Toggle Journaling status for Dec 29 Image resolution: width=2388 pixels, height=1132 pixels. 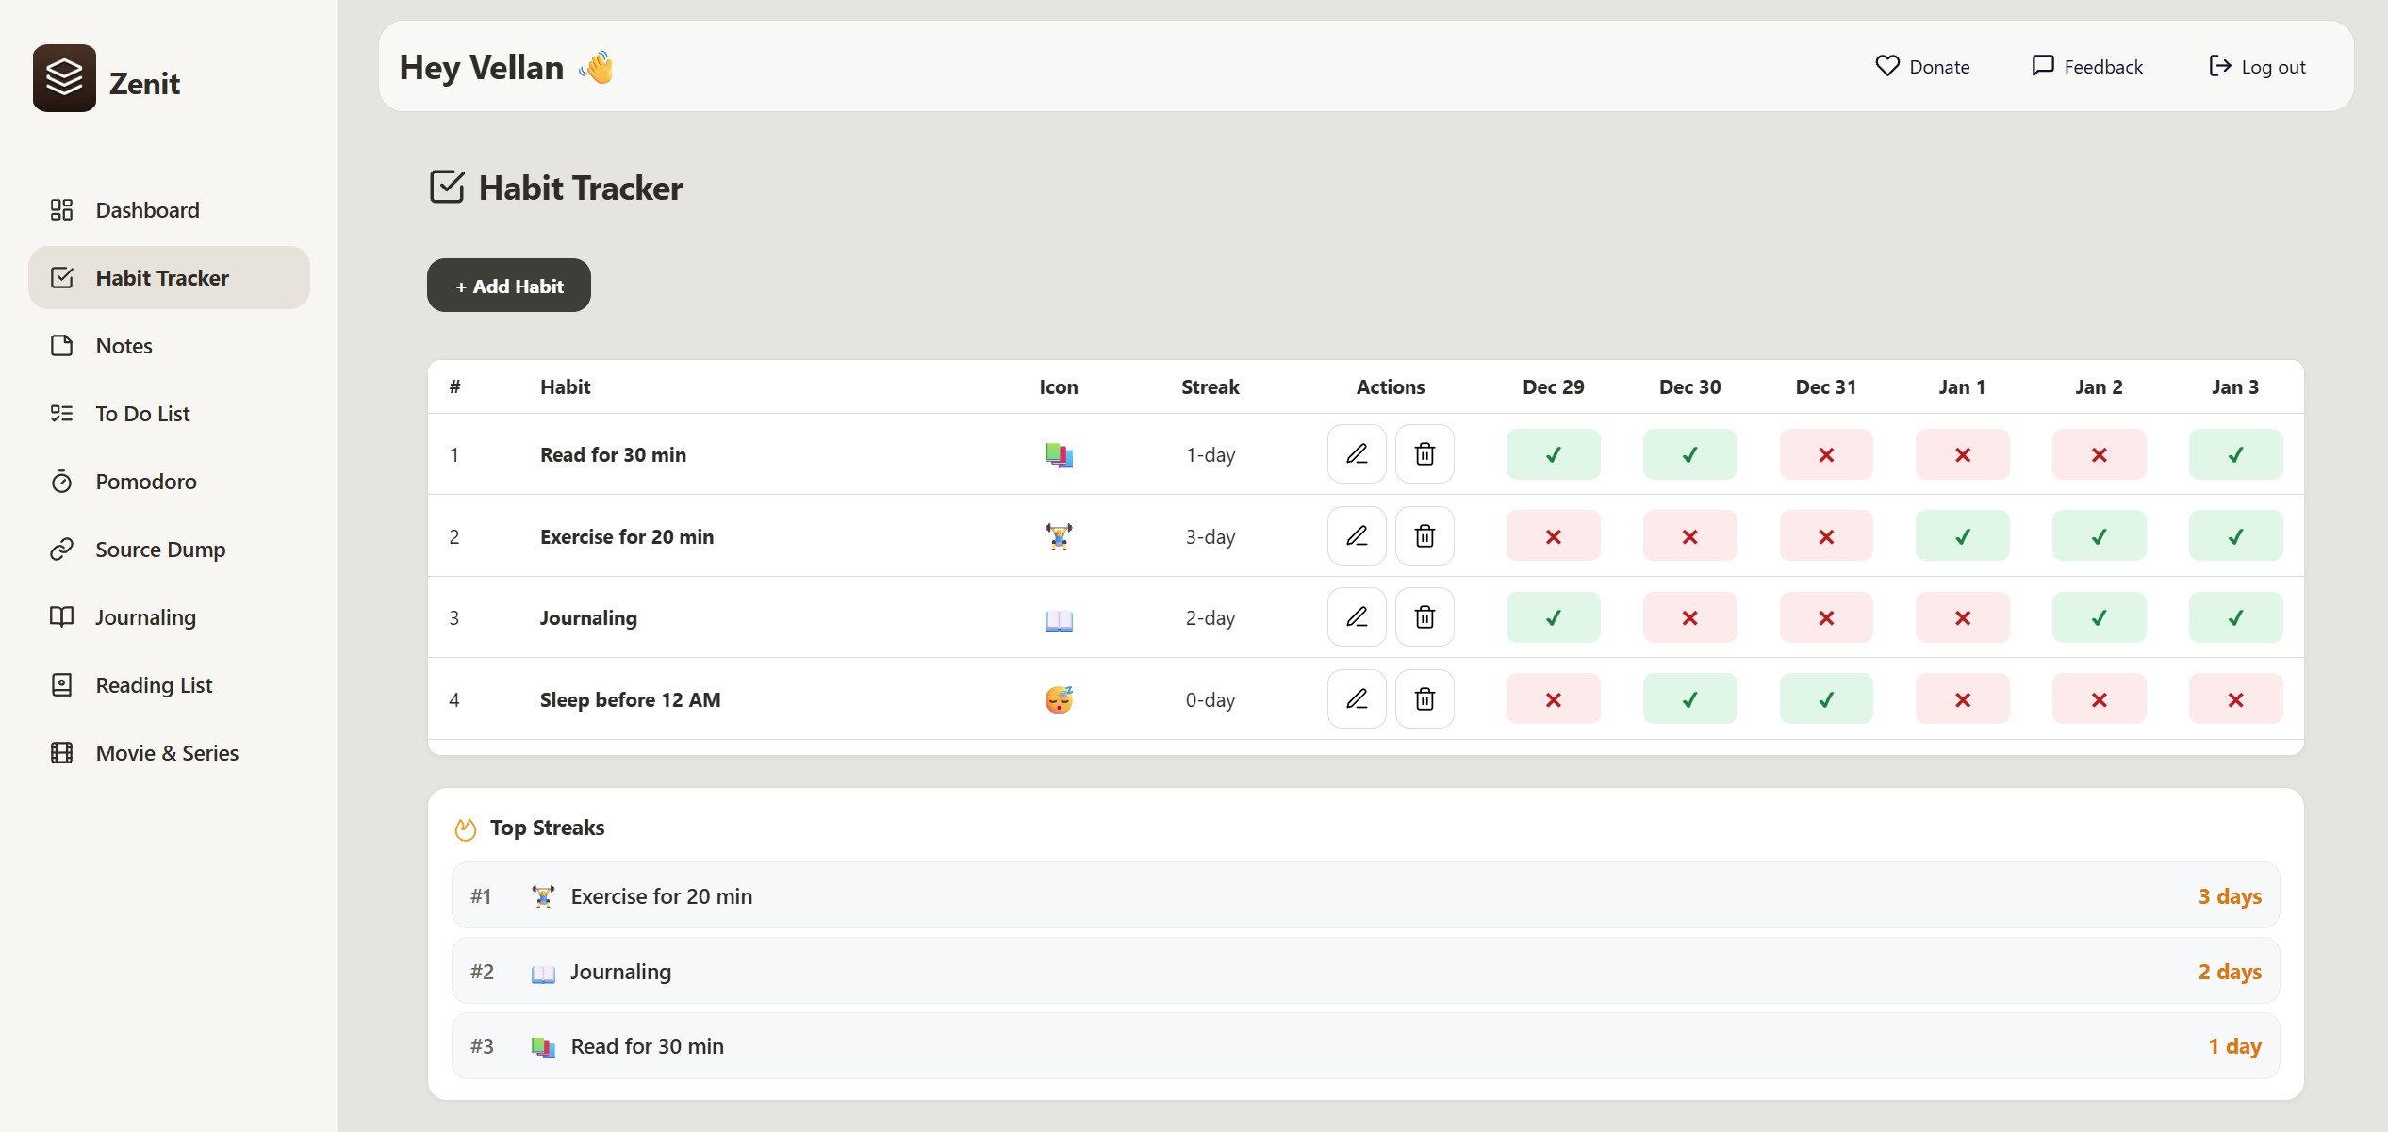click(1553, 617)
